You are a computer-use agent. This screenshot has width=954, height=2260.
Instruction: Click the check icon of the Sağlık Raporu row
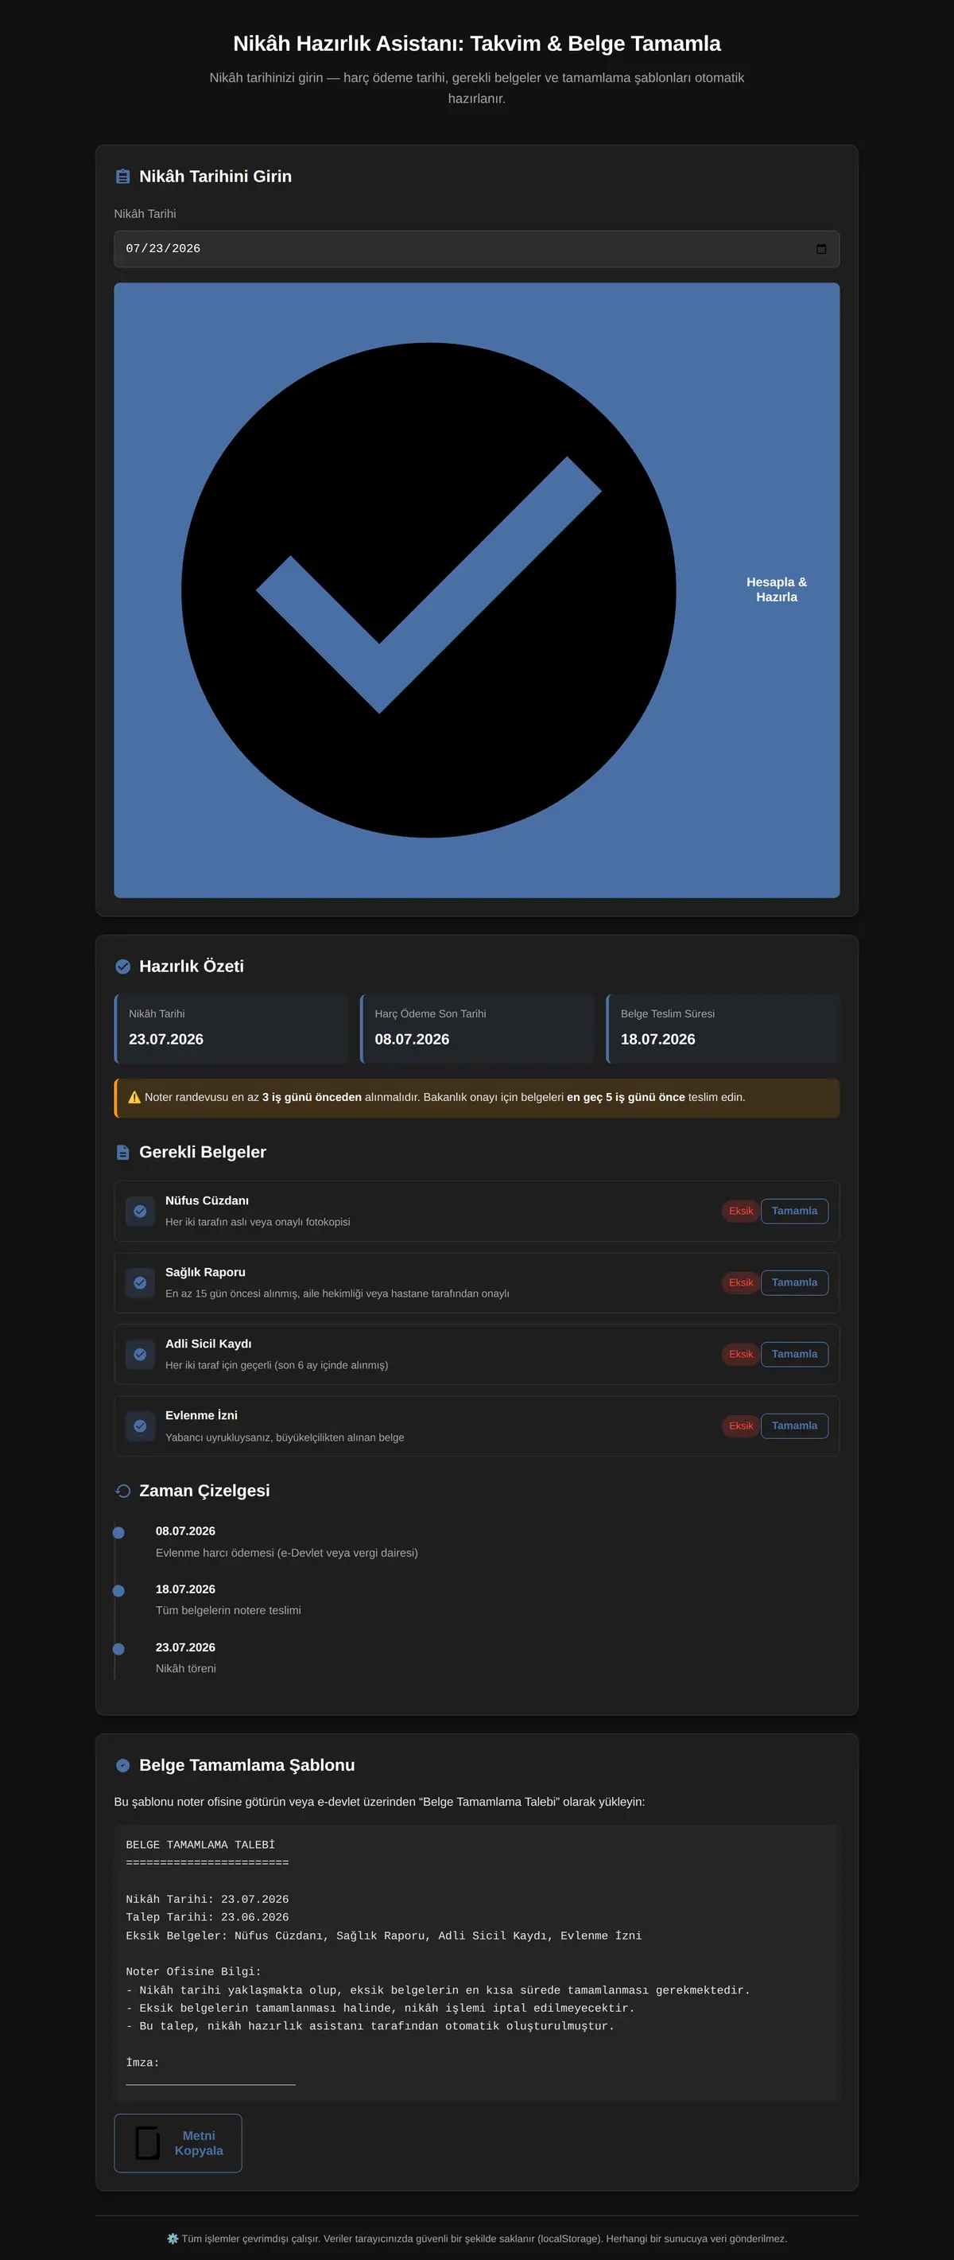coord(140,1282)
